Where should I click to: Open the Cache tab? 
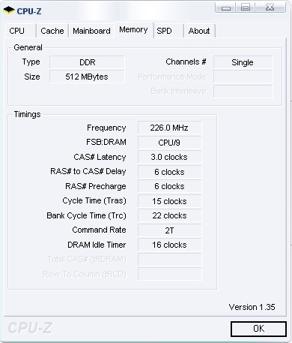click(52, 31)
